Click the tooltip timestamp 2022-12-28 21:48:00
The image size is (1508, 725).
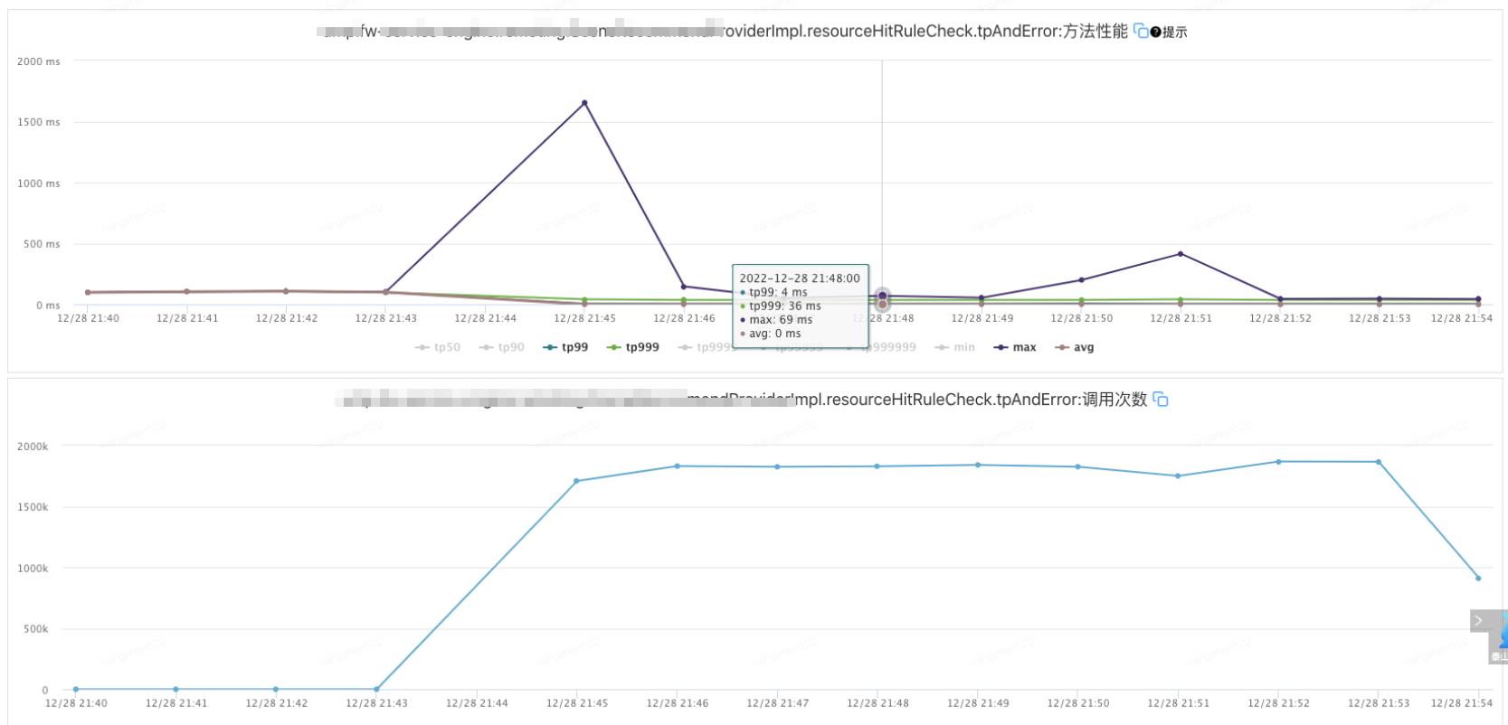(x=800, y=278)
